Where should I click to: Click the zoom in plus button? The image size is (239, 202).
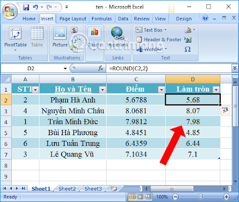click(x=226, y=197)
